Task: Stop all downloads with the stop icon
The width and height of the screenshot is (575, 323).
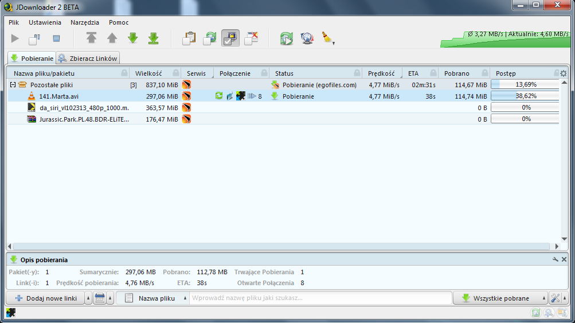Action: click(x=56, y=38)
